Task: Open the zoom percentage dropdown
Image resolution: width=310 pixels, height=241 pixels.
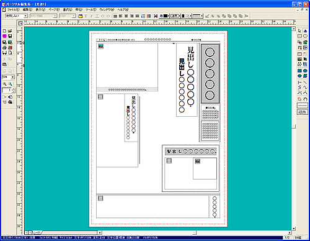Action: pos(12,77)
